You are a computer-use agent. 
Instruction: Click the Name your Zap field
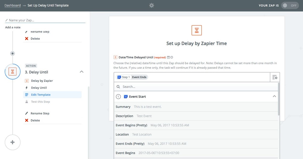coord(45,20)
